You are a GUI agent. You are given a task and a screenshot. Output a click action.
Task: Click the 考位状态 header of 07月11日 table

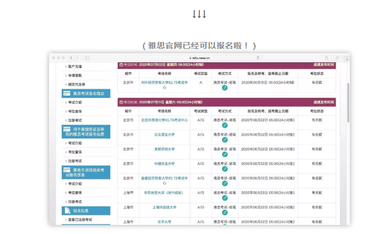[317, 111]
